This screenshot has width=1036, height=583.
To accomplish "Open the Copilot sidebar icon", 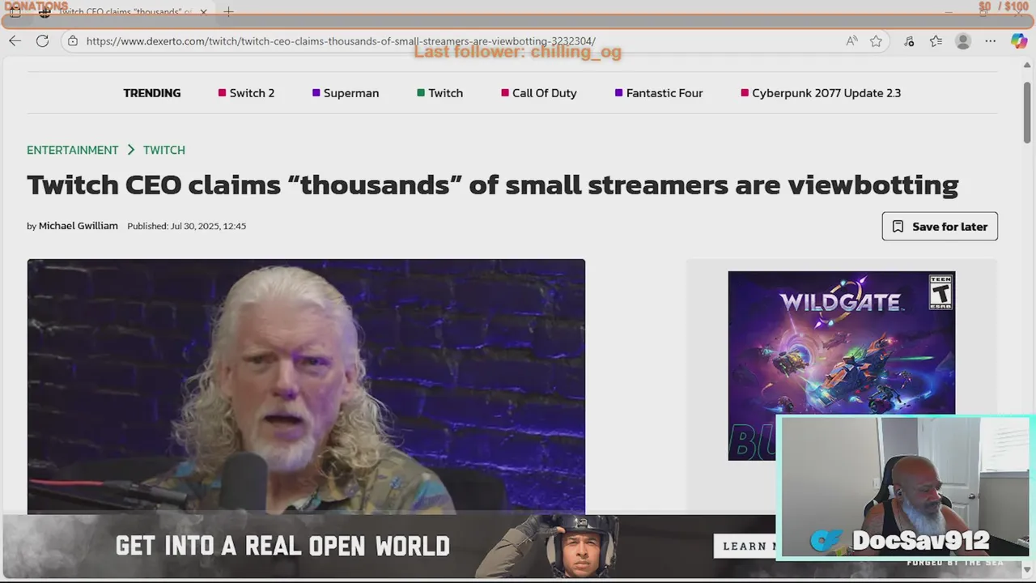I will (1019, 40).
